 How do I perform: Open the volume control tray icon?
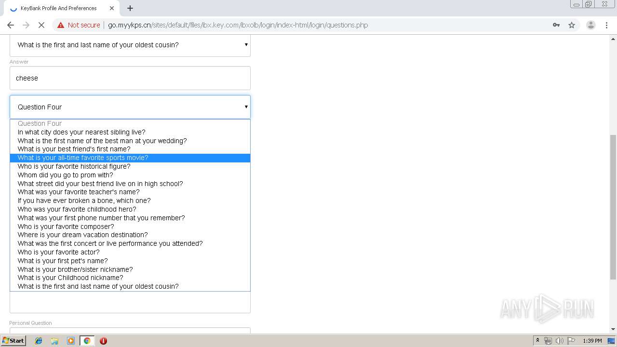[x=559, y=341]
